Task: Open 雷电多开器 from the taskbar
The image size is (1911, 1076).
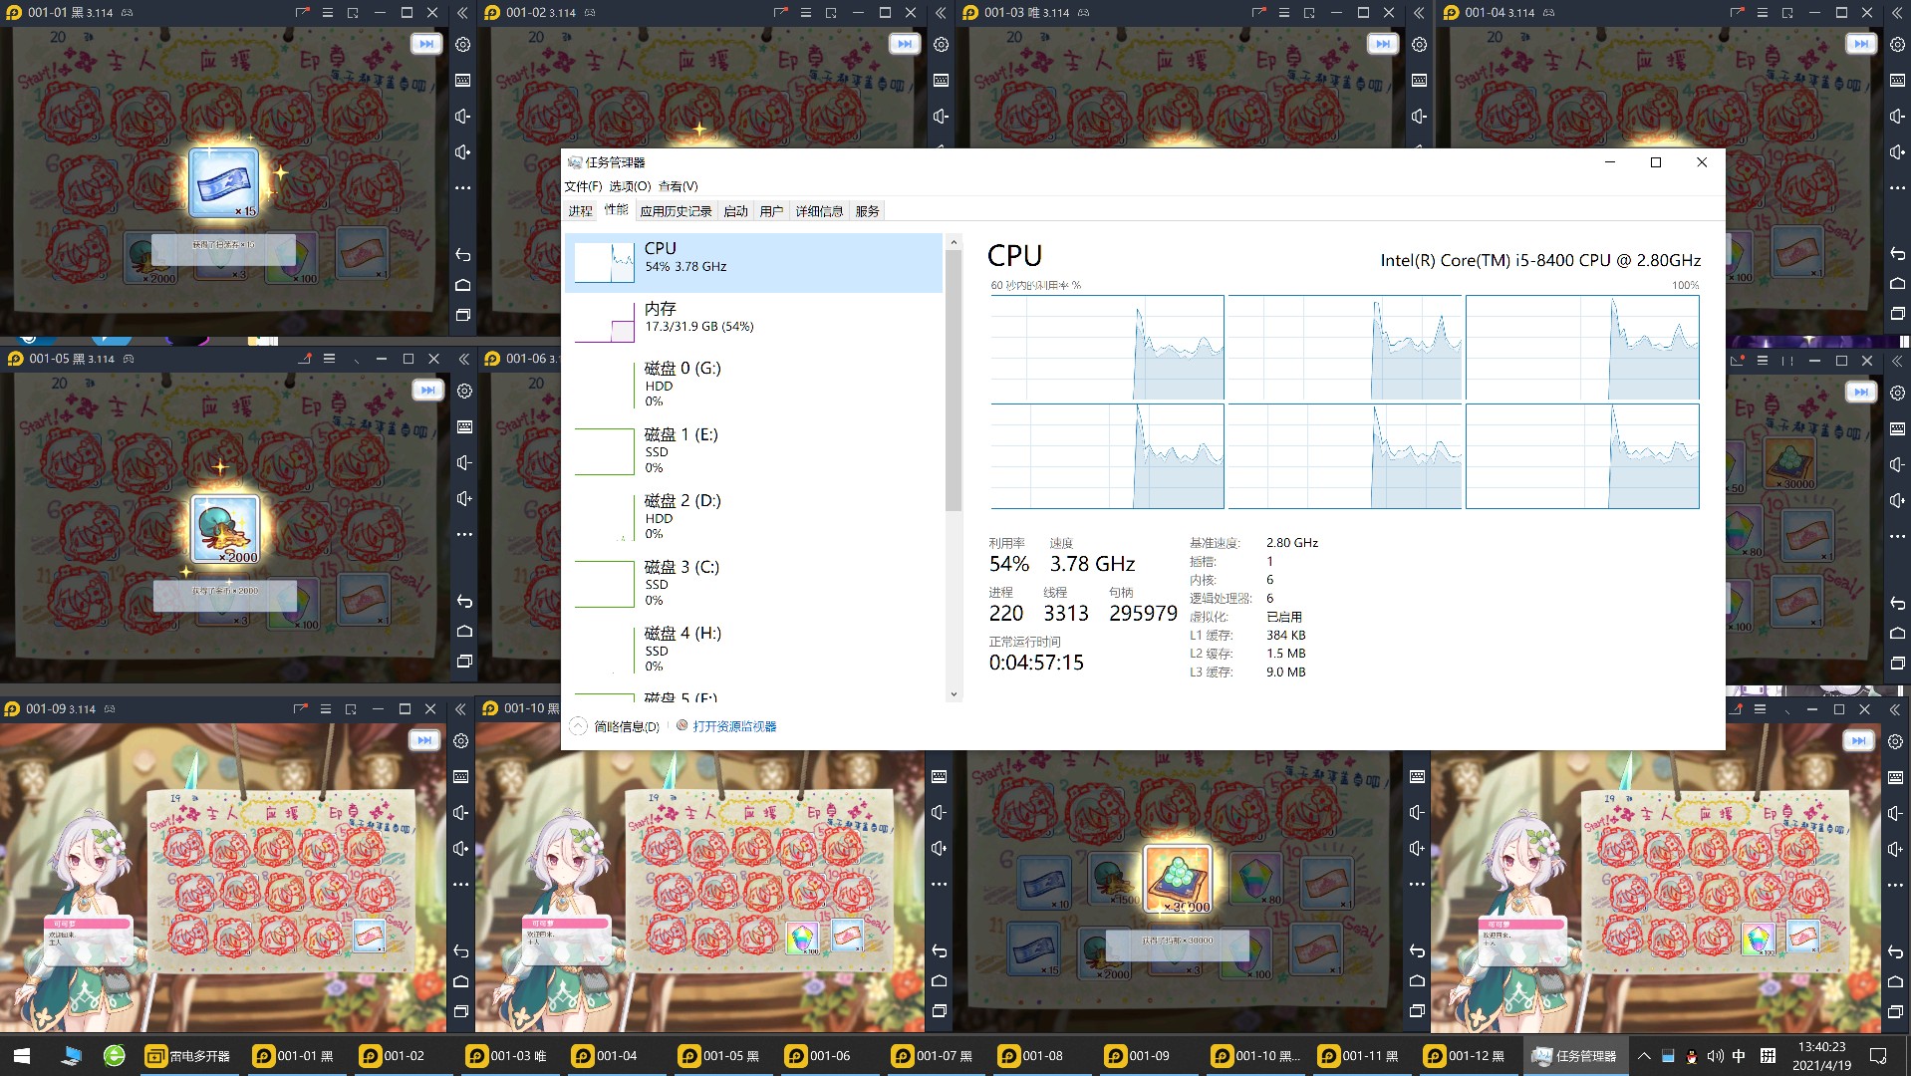Action: point(188,1056)
